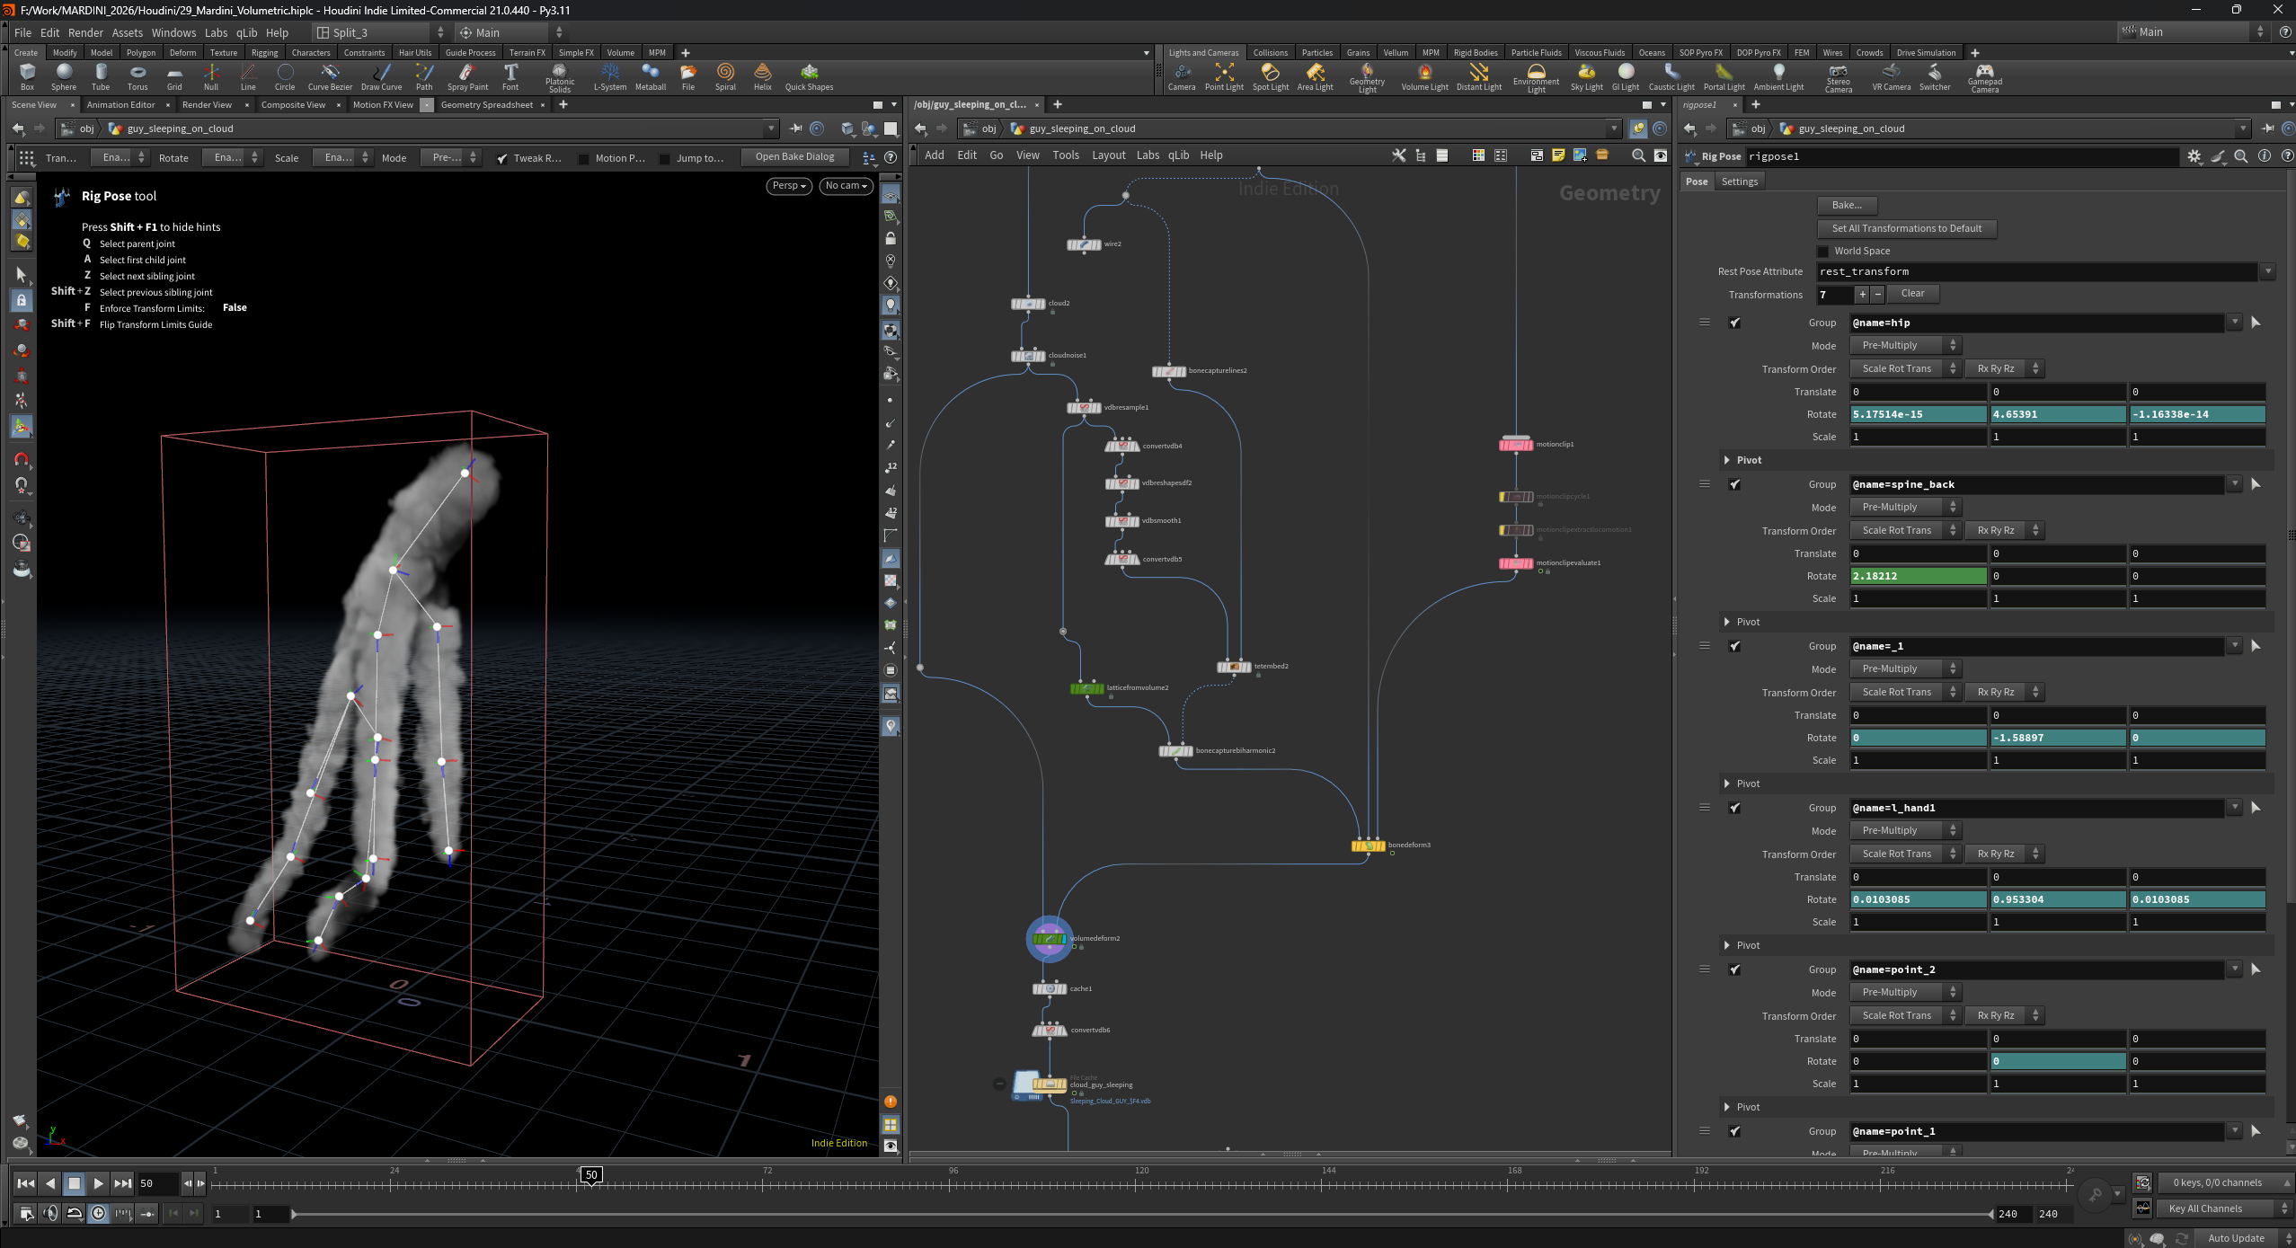Image resolution: width=2296 pixels, height=1248 pixels.
Task: Click Open Bake Dialog button
Action: 794,157
